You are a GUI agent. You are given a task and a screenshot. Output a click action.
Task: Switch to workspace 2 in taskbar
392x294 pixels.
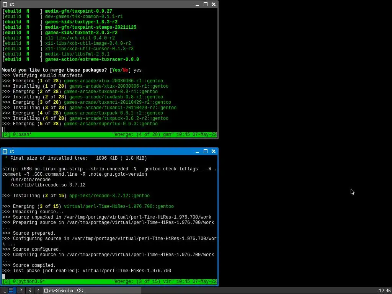coord(21,291)
